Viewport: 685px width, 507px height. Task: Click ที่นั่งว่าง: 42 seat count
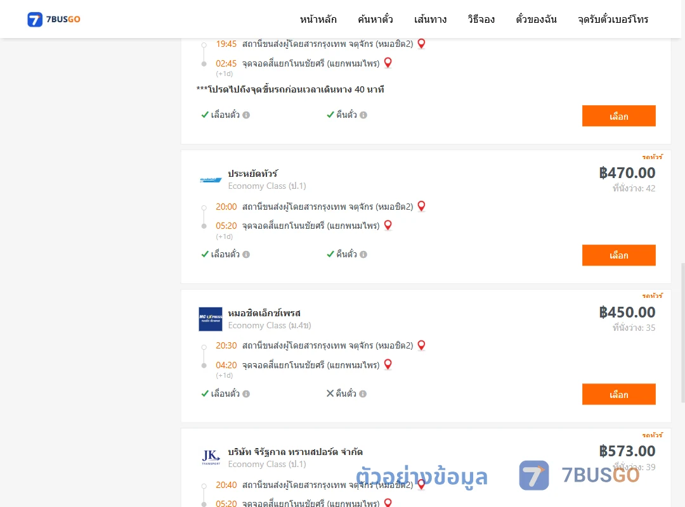(634, 188)
